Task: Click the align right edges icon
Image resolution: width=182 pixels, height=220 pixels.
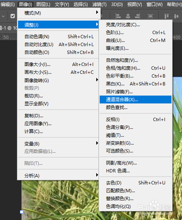Action: (137, 16)
